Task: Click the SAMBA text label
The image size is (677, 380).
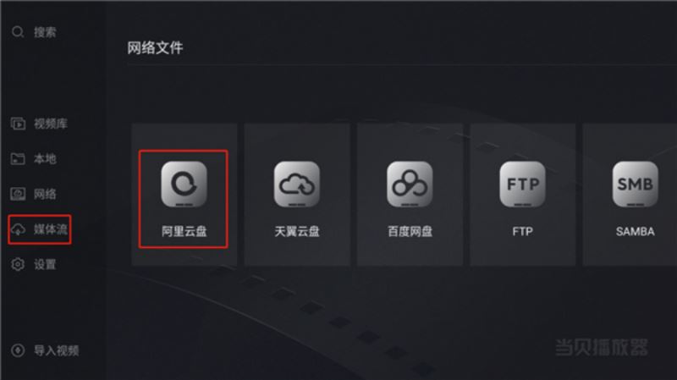Action: pyautogui.click(x=636, y=231)
